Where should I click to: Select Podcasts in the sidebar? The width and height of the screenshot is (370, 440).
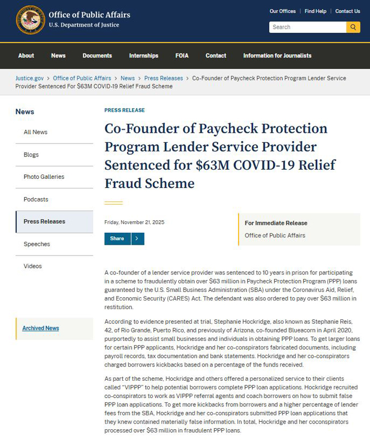point(36,199)
